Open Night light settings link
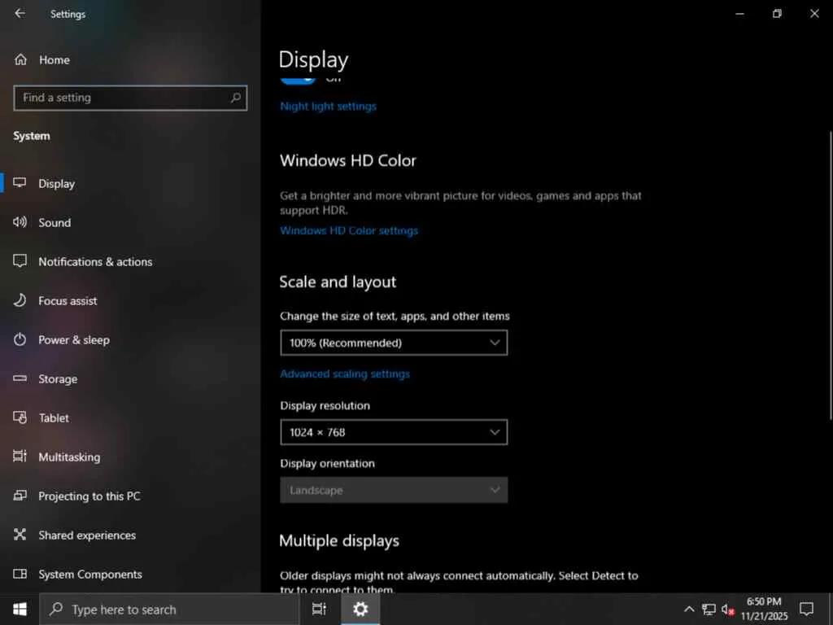833x625 pixels. coord(328,107)
